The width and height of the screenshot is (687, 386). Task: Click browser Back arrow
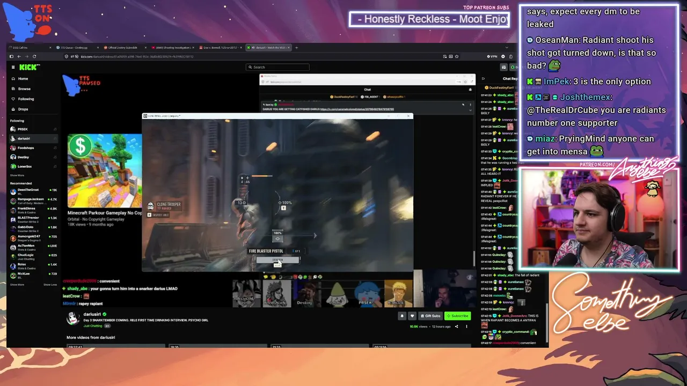point(19,56)
